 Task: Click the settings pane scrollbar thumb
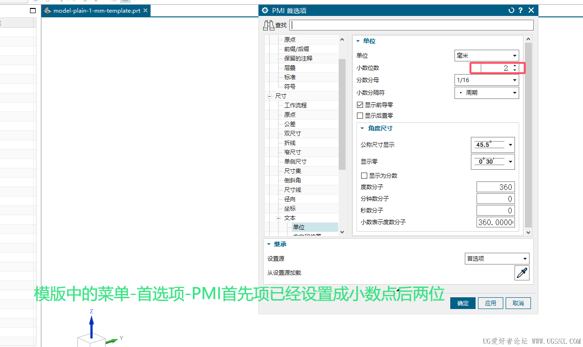pyautogui.click(x=529, y=135)
